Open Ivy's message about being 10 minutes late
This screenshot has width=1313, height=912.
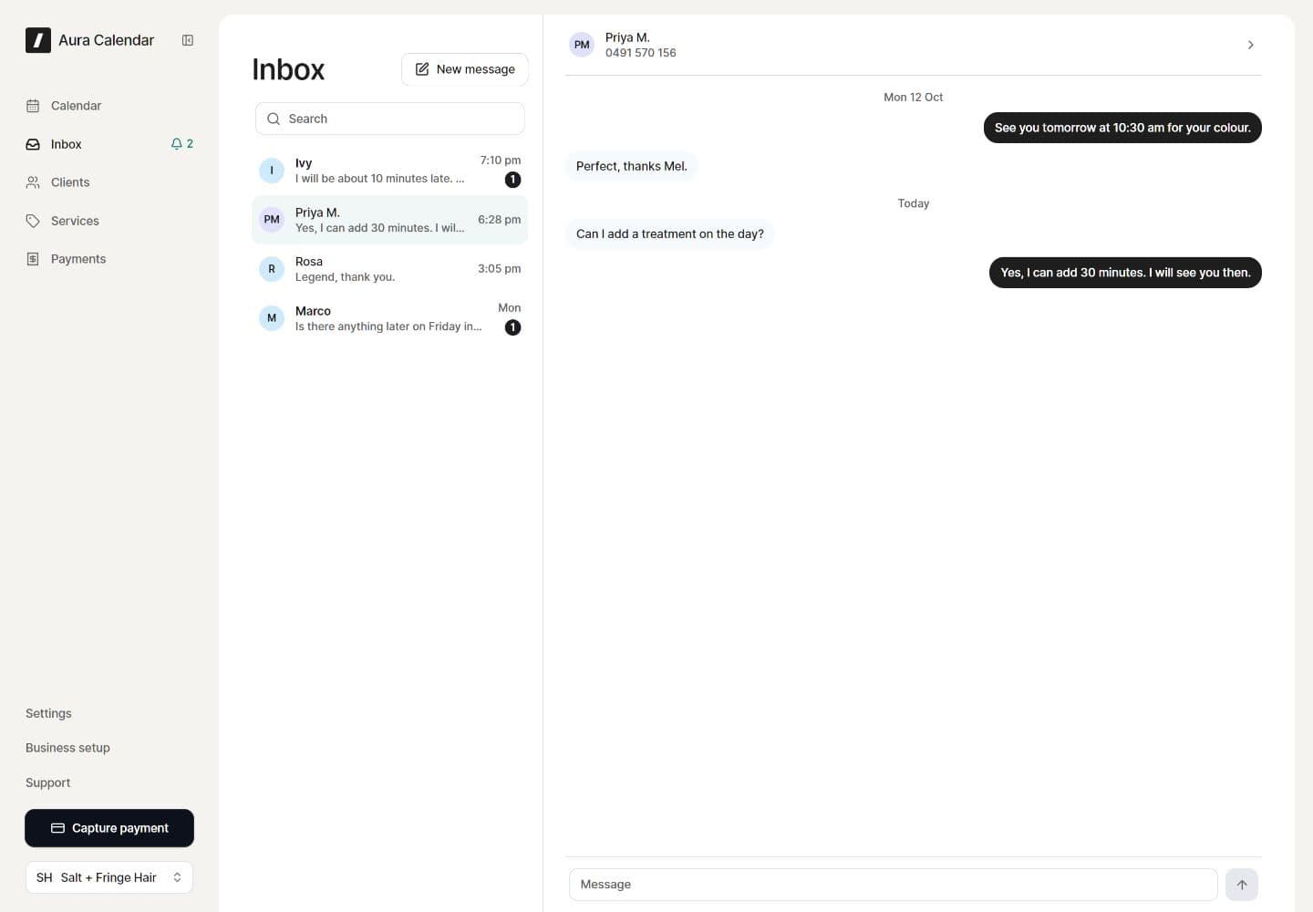(x=390, y=171)
